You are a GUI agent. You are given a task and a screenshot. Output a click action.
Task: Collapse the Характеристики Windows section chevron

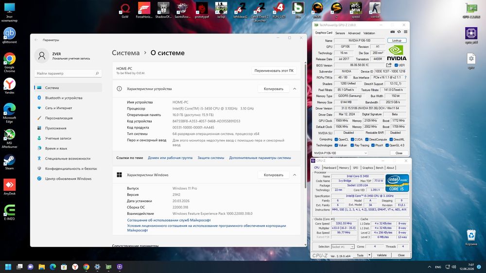coord(295,175)
